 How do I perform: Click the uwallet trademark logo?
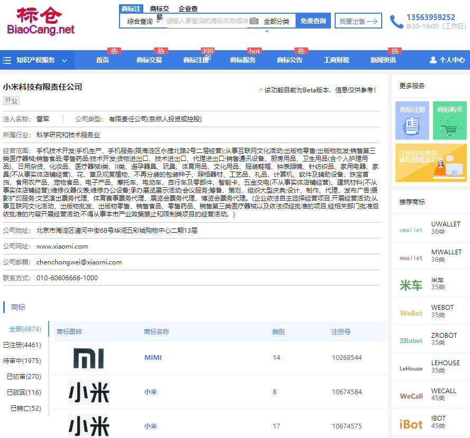coord(411,230)
